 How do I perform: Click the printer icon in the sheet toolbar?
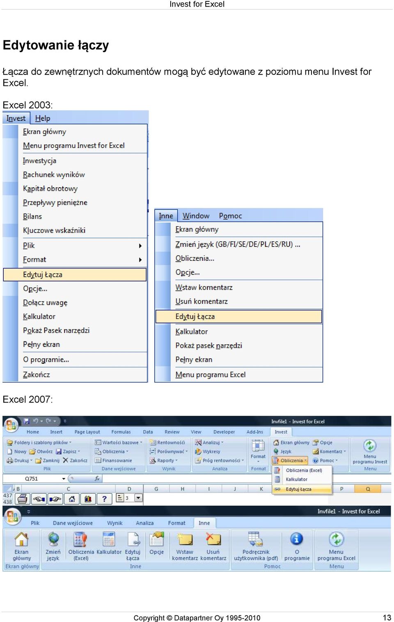point(23,499)
